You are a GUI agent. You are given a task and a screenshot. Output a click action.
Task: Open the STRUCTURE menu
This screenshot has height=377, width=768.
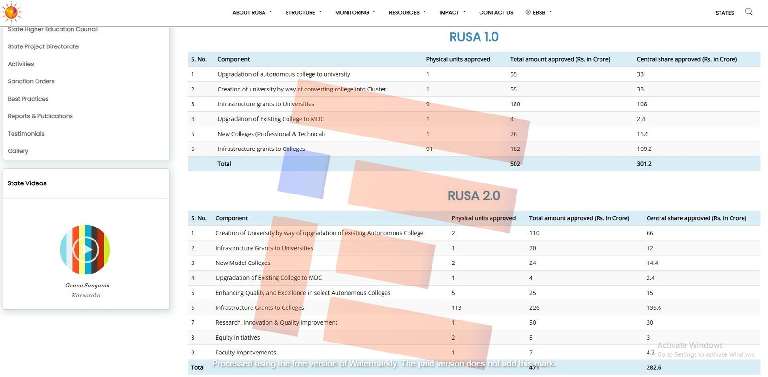(300, 13)
